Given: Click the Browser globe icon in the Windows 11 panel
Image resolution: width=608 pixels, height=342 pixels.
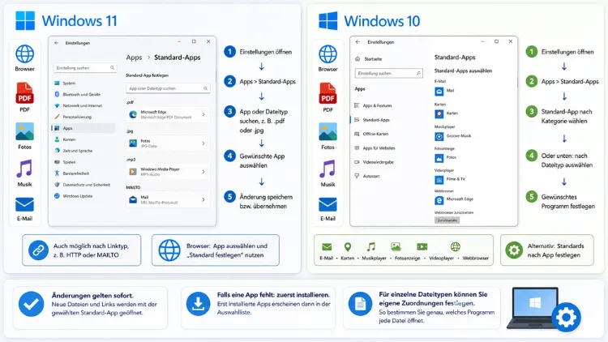Looking at the screenshot, I should 25,54.
